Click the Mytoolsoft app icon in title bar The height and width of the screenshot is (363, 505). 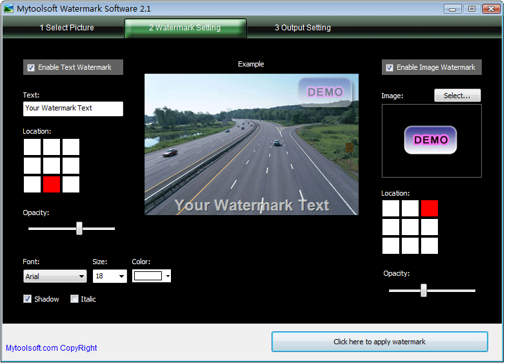8,8
